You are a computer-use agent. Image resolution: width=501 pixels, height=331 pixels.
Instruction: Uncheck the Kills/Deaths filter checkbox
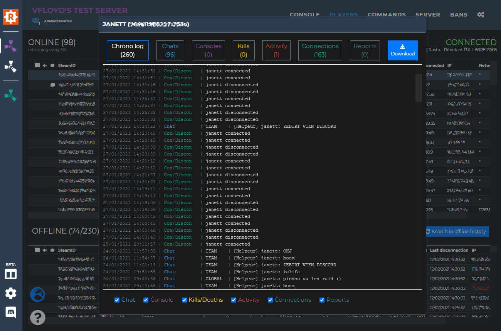[x=184, y=300]
